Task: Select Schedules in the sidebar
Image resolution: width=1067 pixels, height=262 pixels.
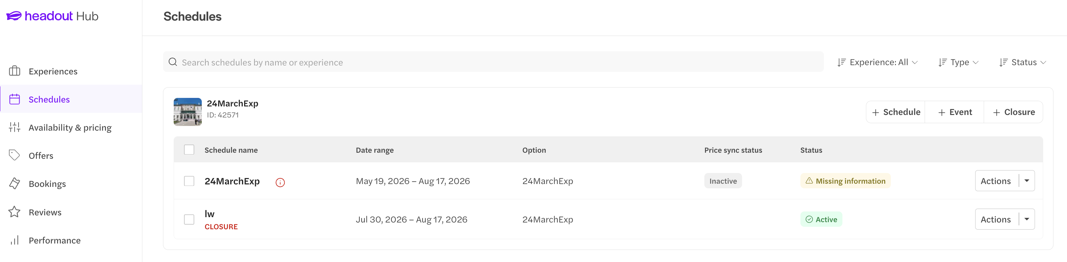Action: coord(71,99)
